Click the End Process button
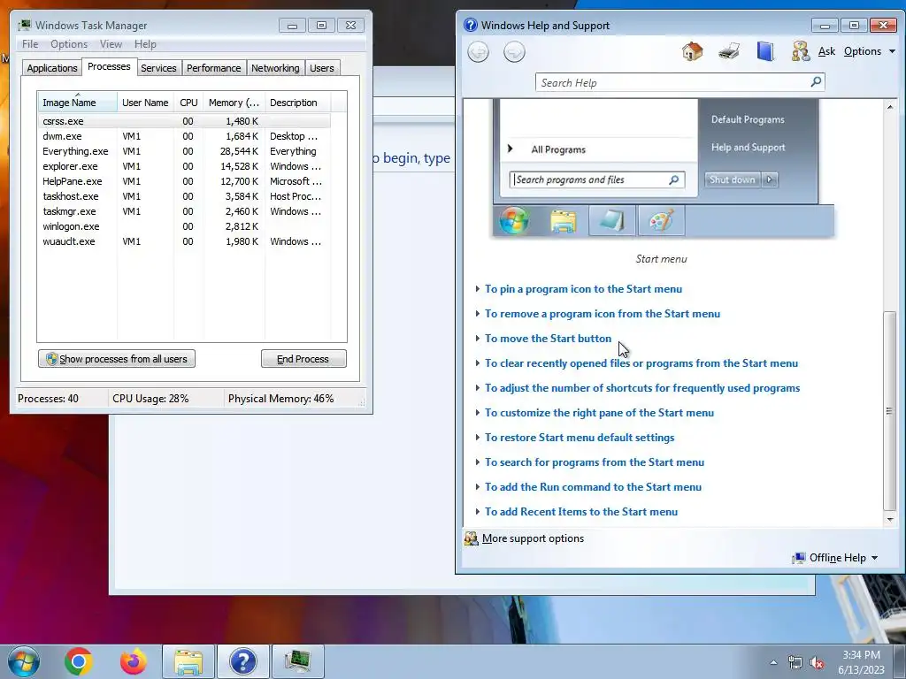Screen dimensions: 906x679 tap(303, 359)
